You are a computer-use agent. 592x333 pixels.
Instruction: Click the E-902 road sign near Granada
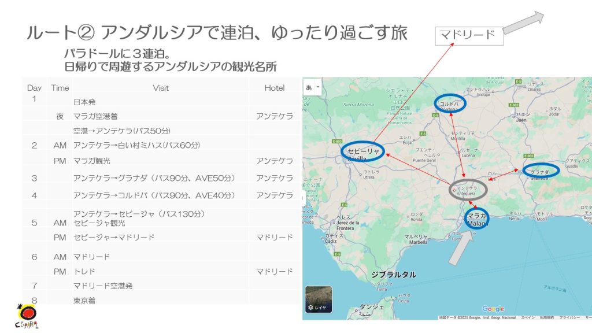(x=527, y=156)
